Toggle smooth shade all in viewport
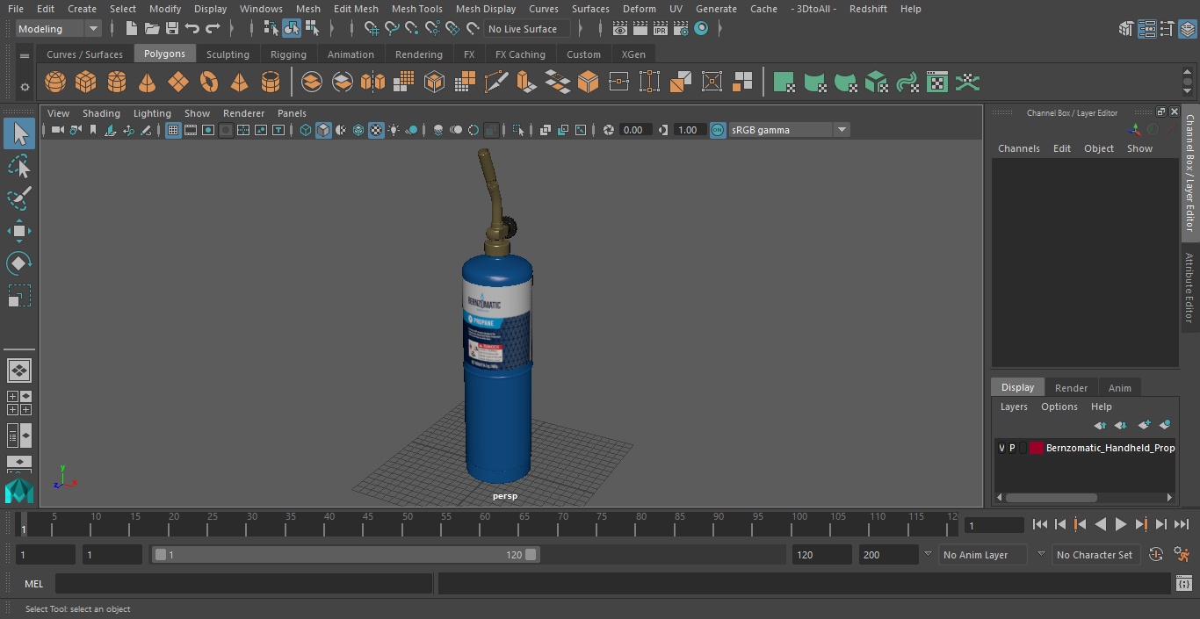 tap(323, 130)
